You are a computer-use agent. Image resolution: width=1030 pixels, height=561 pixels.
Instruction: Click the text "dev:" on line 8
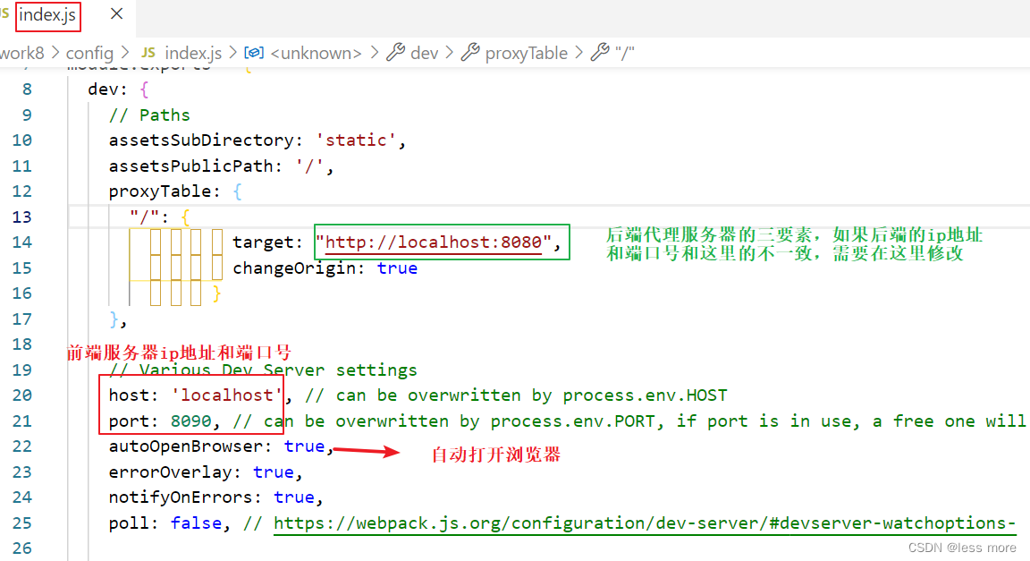tap(107, 89)
